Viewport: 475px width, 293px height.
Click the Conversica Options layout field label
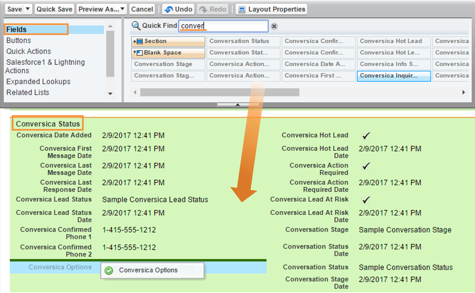60,267
